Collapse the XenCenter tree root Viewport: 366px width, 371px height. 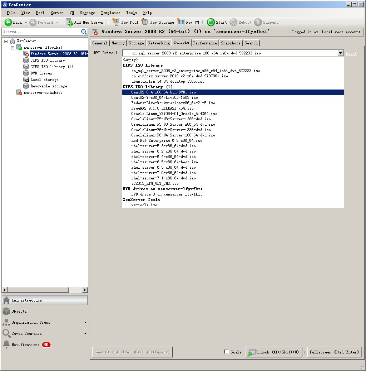coord(6,41)
